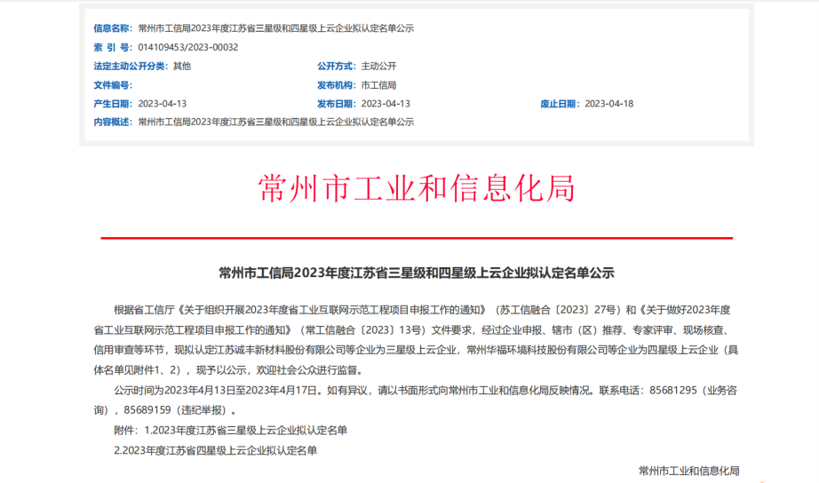This screenshot has width=819, height=483.
Task: Open attachment 2 四星级上云企业拟认定名单
Action: (x=215, y=451)
